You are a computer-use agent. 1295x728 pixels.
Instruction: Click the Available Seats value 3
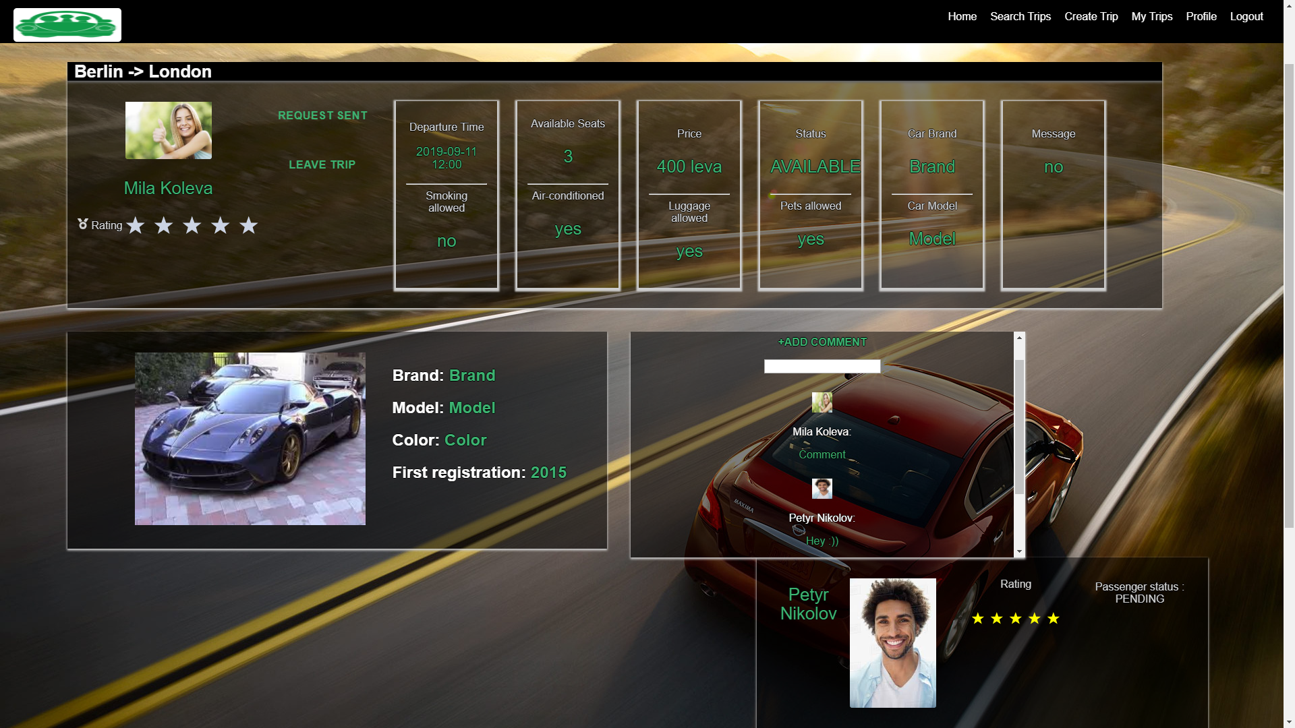pos(568,156)
